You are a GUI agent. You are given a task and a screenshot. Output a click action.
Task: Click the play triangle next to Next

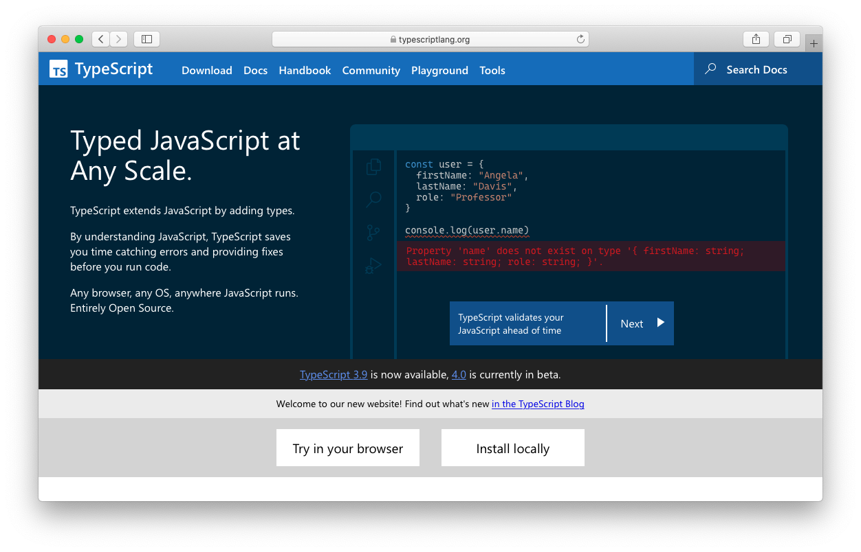point(660,323)
